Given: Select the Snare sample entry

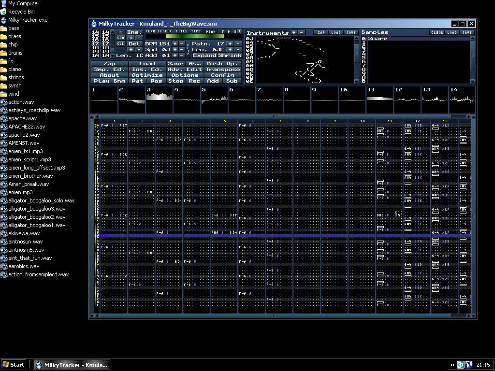Looking at the screenshot, I should [419, 39].
